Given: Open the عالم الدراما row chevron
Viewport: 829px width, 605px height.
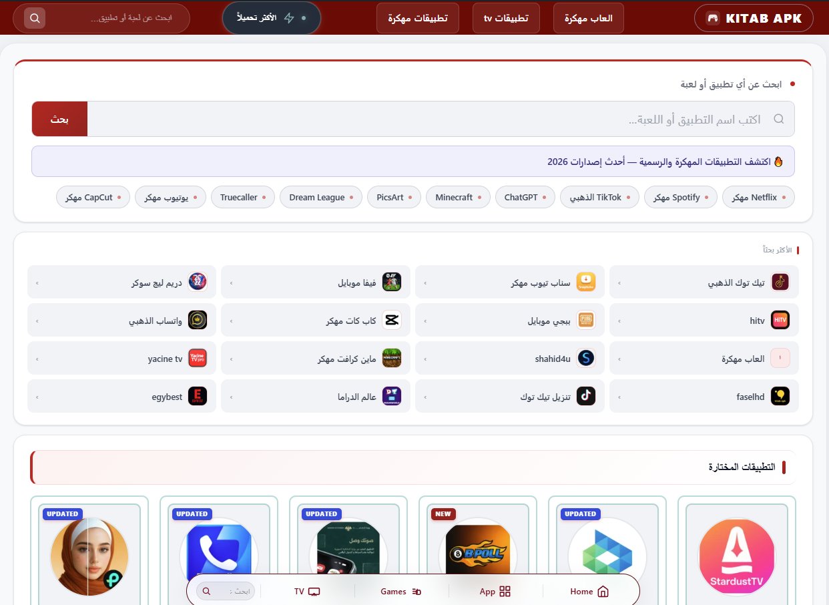Looking at the screenshot, I should click(x=230, y=396).
